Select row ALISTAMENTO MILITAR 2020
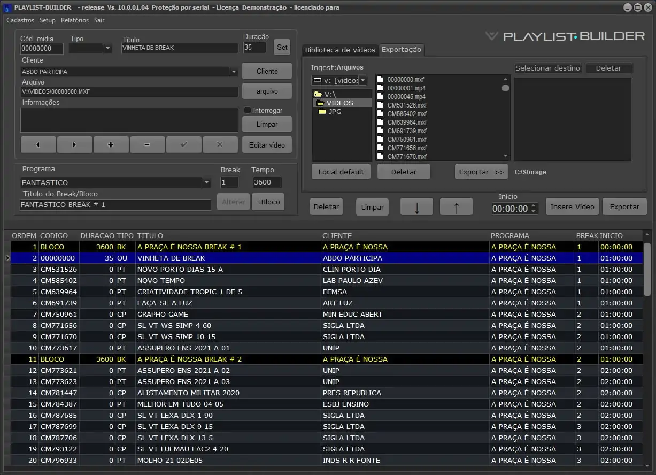The height and width of the screenshot is (475, 656). pos(327,393)
